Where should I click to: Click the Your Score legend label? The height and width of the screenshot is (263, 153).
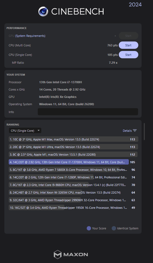point(99,228)
